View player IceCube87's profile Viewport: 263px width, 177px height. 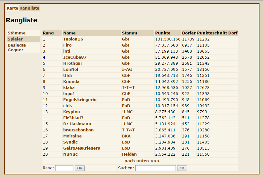coord(75,57)
